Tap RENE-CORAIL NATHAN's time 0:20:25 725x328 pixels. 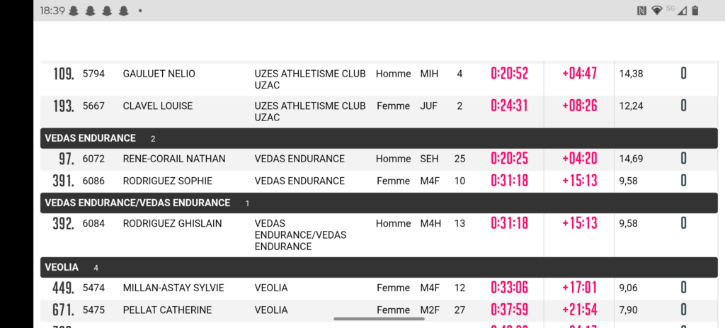click(x=510, y=159)
